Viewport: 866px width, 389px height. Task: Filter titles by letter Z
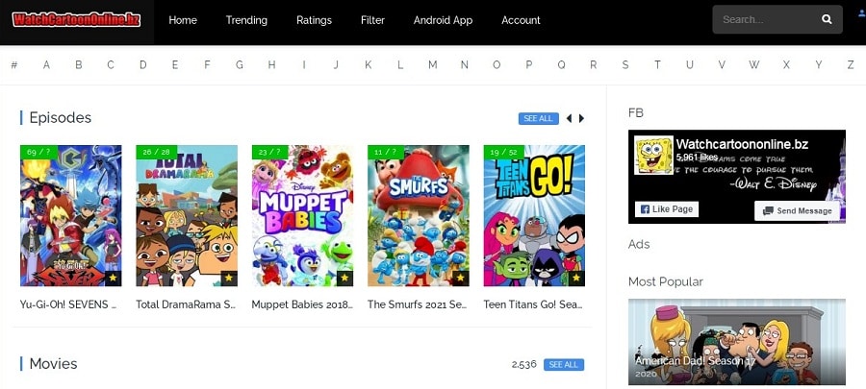[x=851, y=65]
